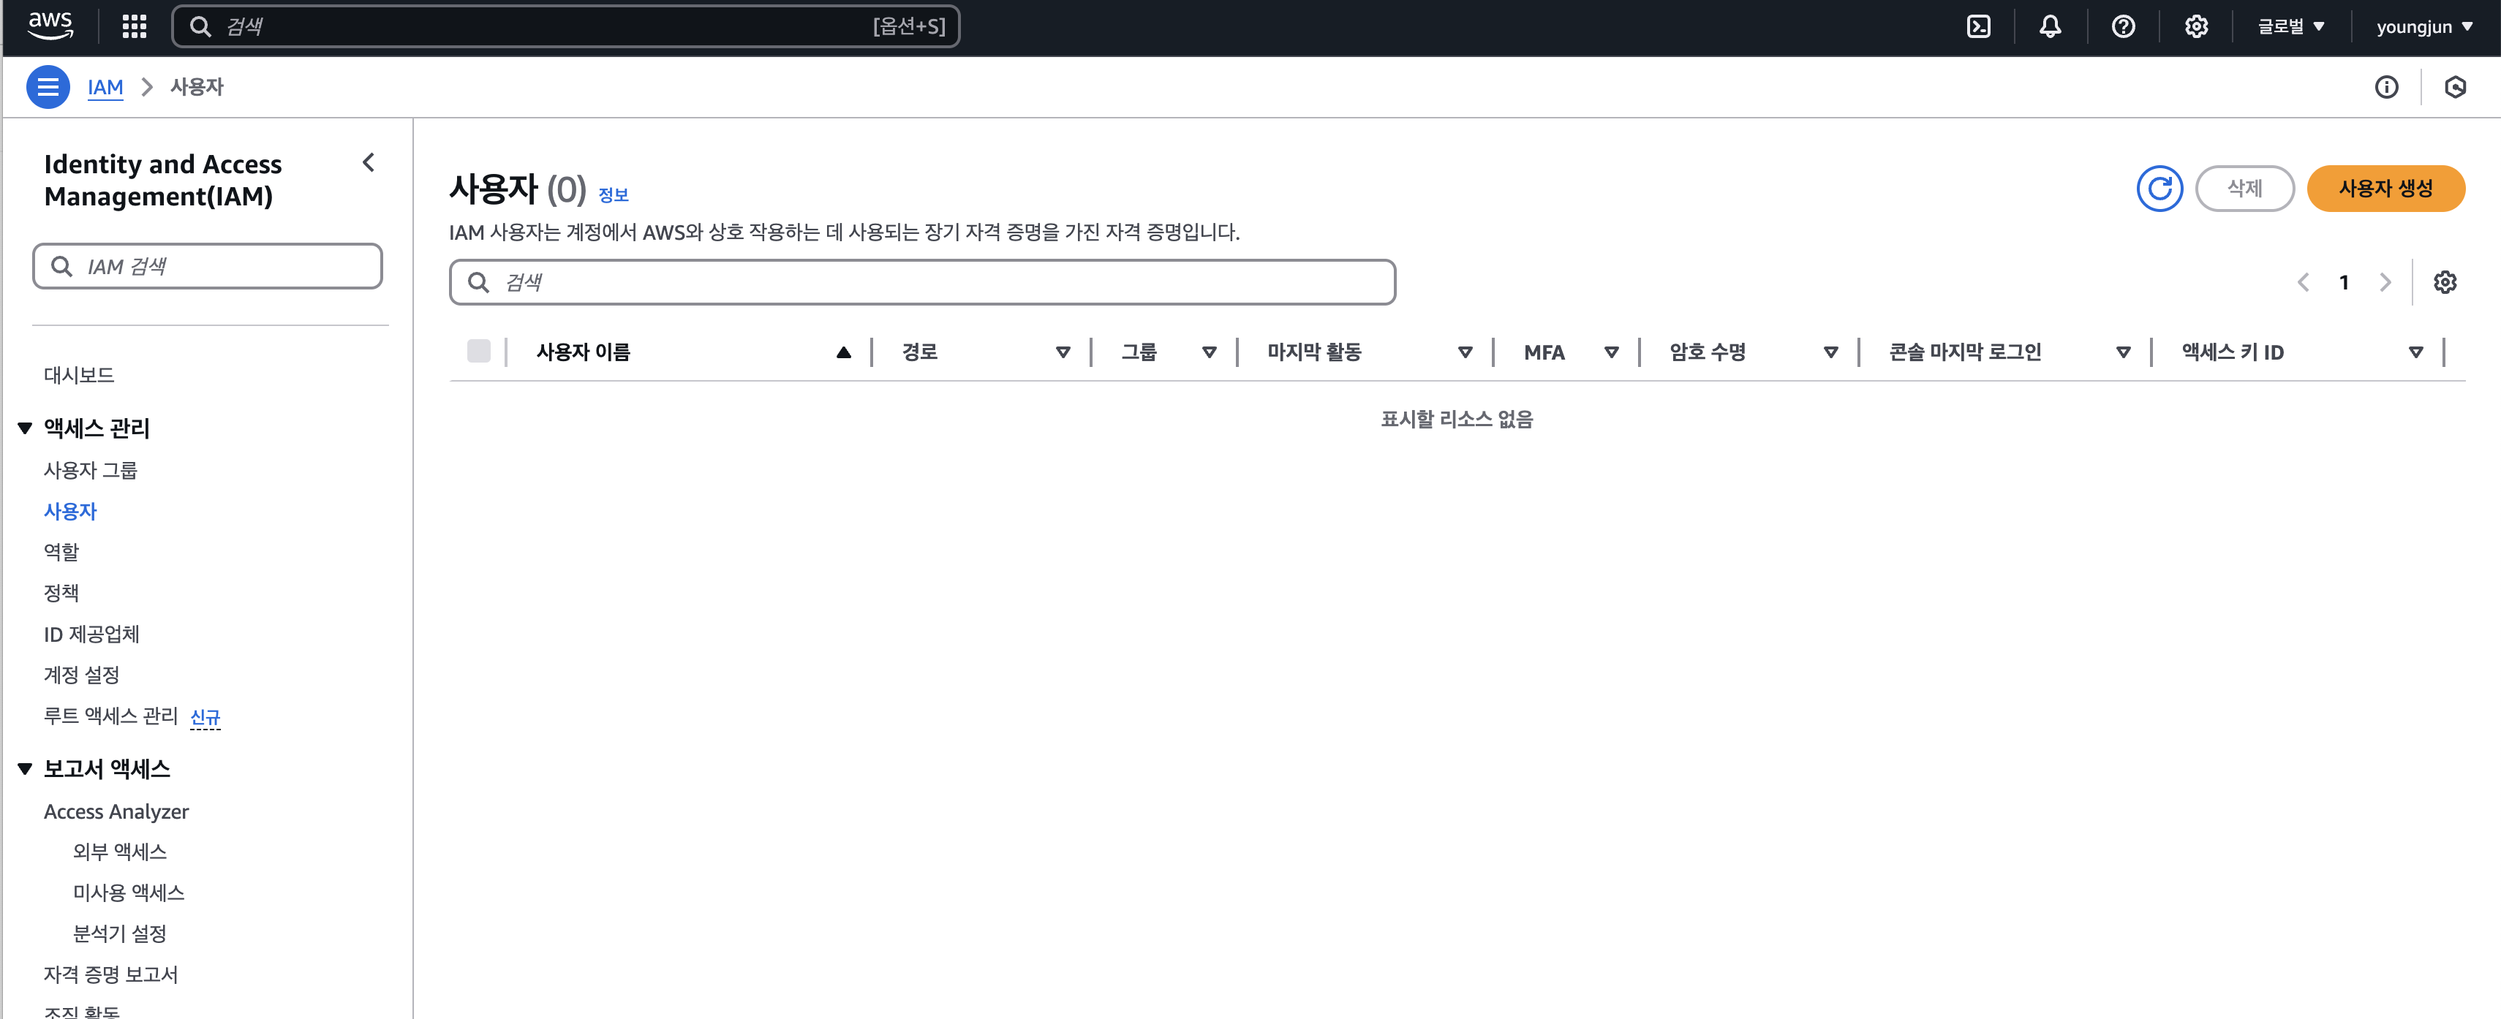Open the help question mark icon
The height and width of the screenshot is (1019, 2501).
pos(2122,26)
